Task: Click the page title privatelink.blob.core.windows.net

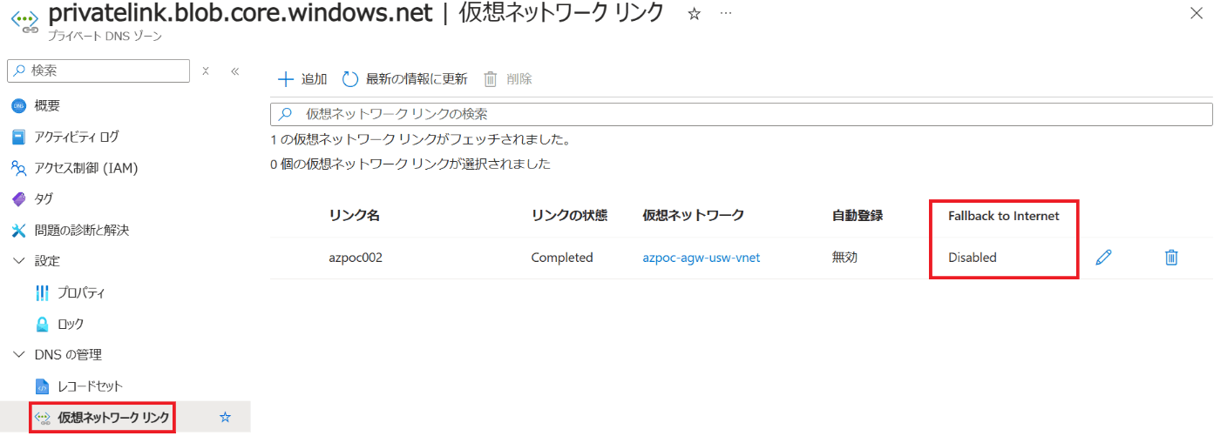Action: click(239, 14)
